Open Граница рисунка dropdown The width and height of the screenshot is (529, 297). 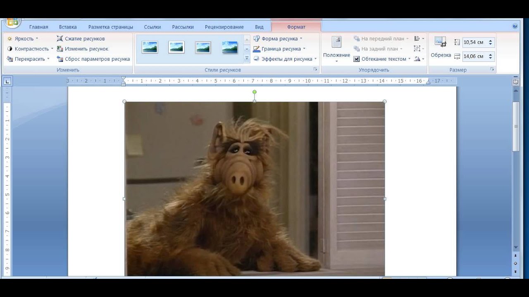click(279, 49)
